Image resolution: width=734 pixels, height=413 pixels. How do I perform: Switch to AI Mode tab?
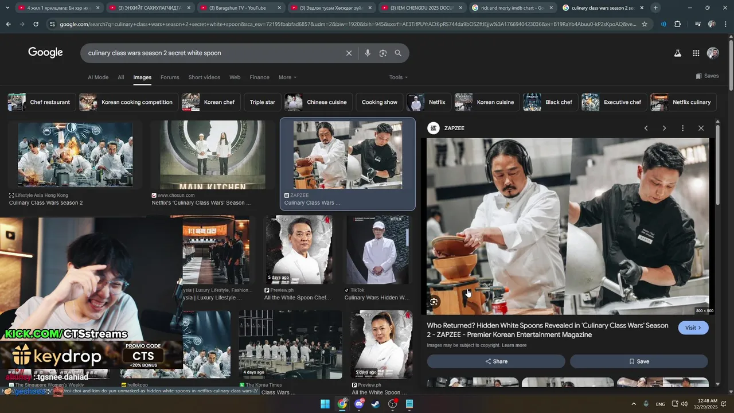point(98,77)
